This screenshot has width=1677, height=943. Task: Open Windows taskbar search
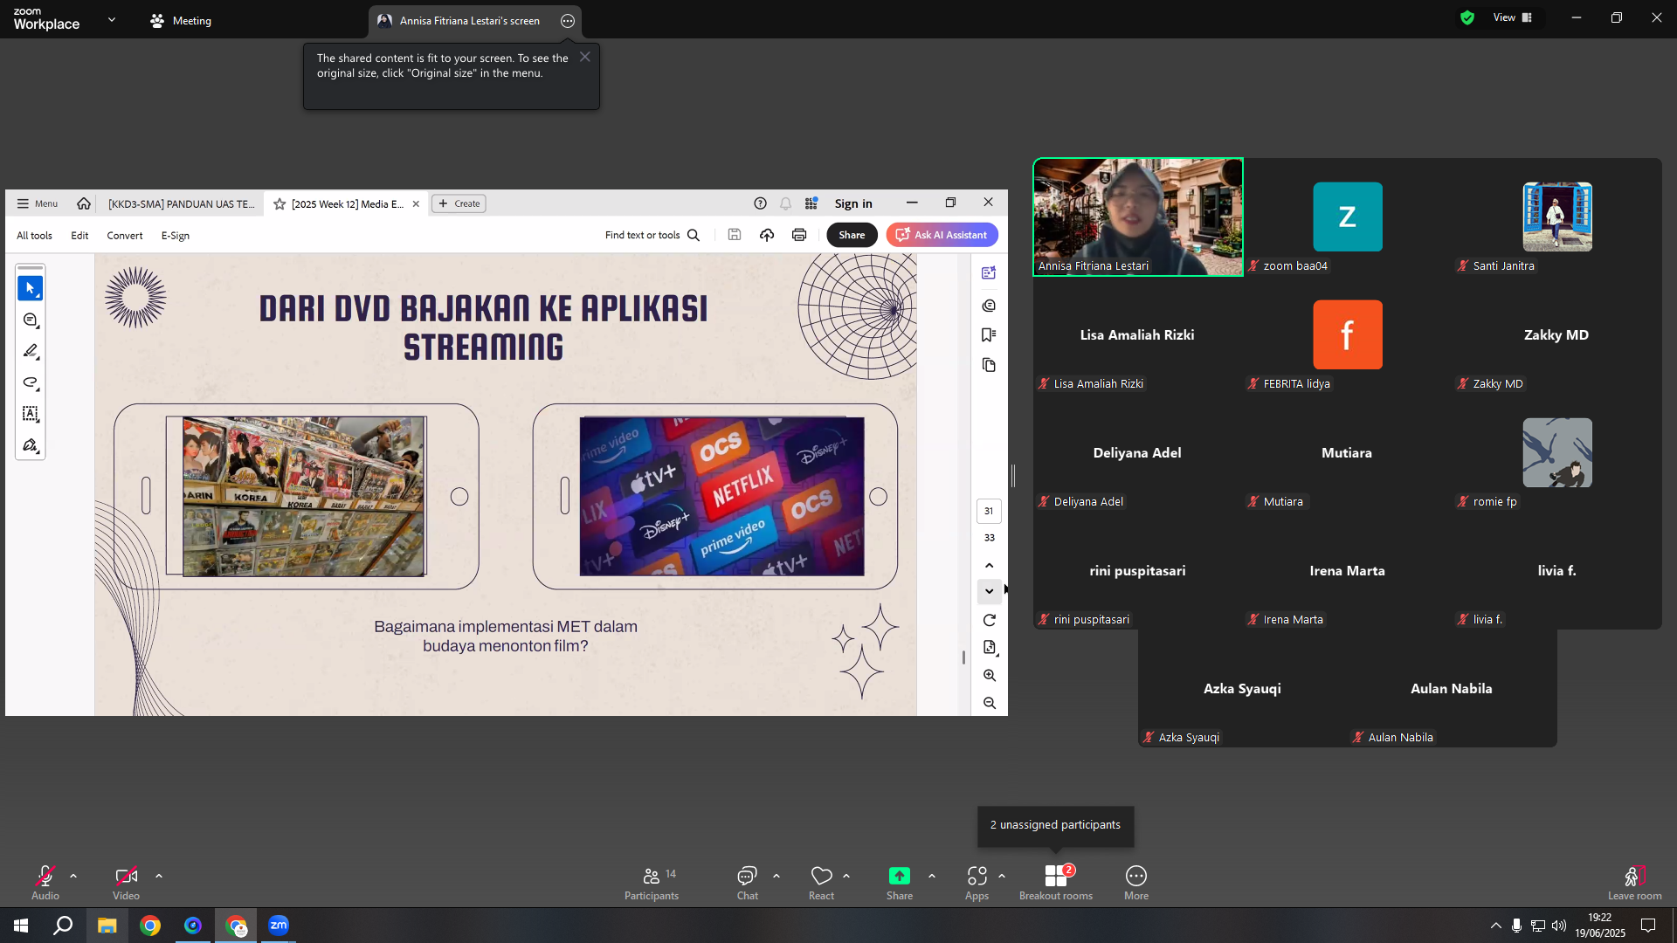click(x=63, y=926)
